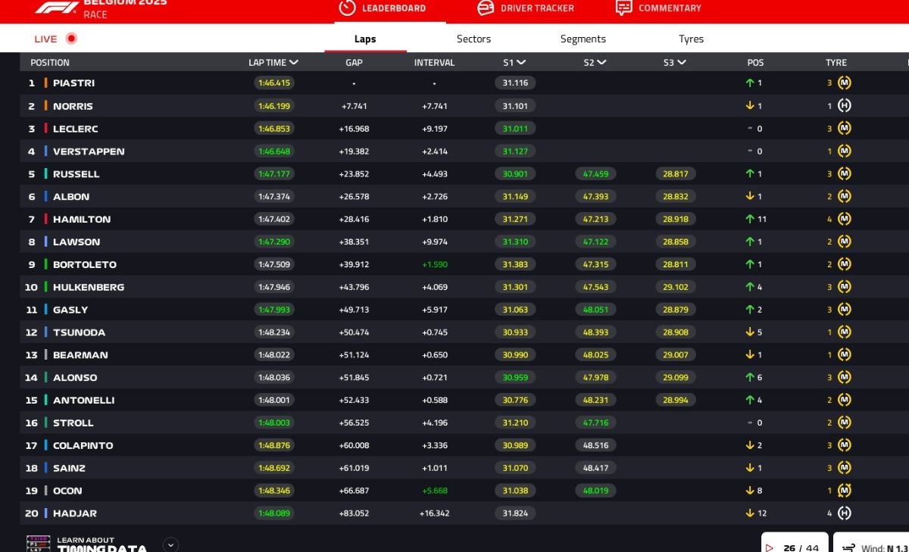Expand the Learn About Timing Data chevron
Screen dimensions: 909x552
[x=170, y=544]
